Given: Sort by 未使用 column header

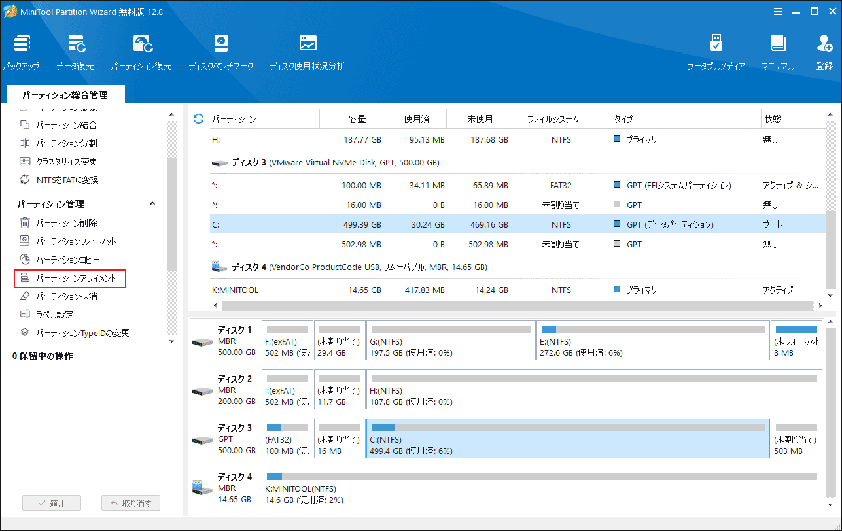Looking at the screenshot, I should pos(480,119).
